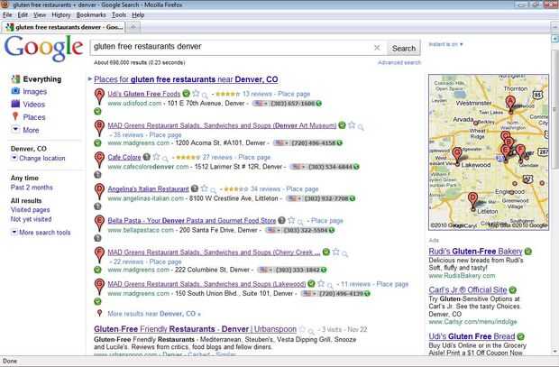Screen dimensions: 559x367
Task: Open the Udi's Gluten Free Foods link
Action: click(144, 94)
